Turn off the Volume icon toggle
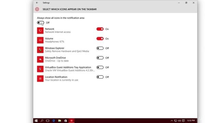219x123 pixels. [x=100, y=39]
